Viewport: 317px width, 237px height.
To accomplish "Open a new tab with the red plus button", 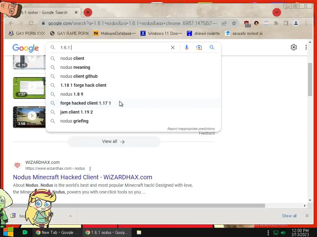I will pos(88,12).
